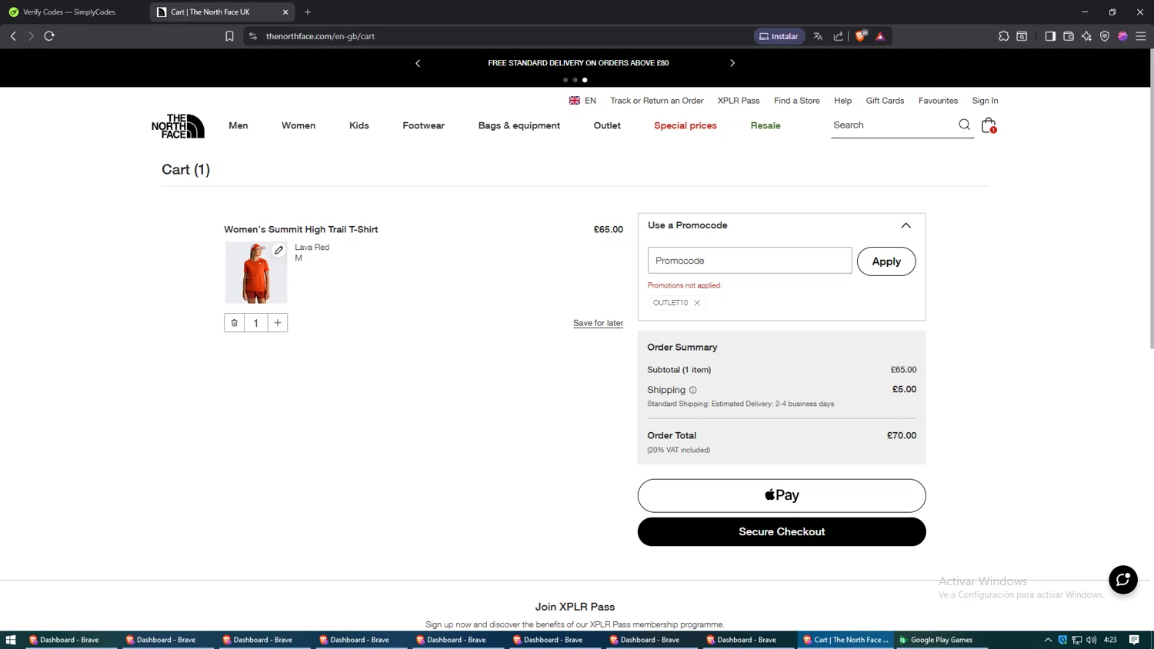Click the address bar URL
Image resolution: width=1154 pixels, height=649 pixels.
320,36
